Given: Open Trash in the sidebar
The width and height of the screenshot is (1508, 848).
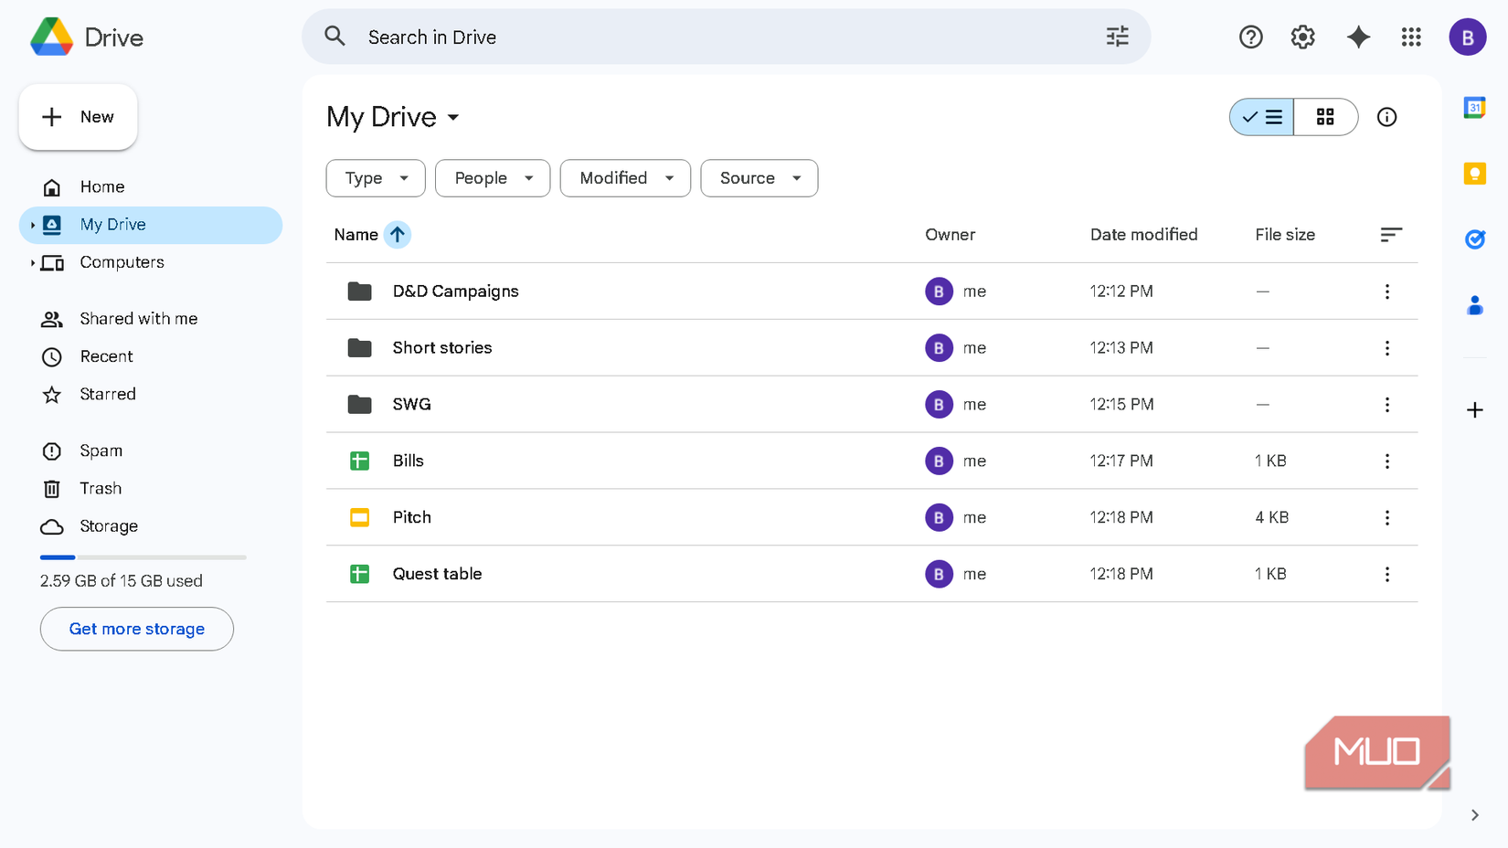Looking at the screenshot, I should coord(101,489).
